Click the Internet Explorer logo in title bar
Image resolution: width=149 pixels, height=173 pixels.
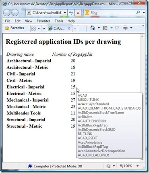(x=5, y=4)
